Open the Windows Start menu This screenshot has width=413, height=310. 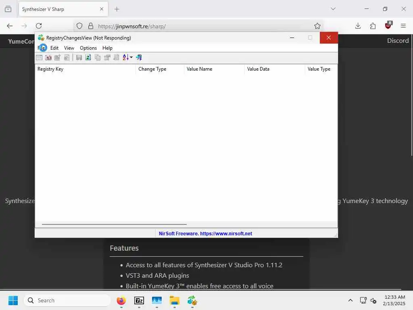click(x=13, y=300)
